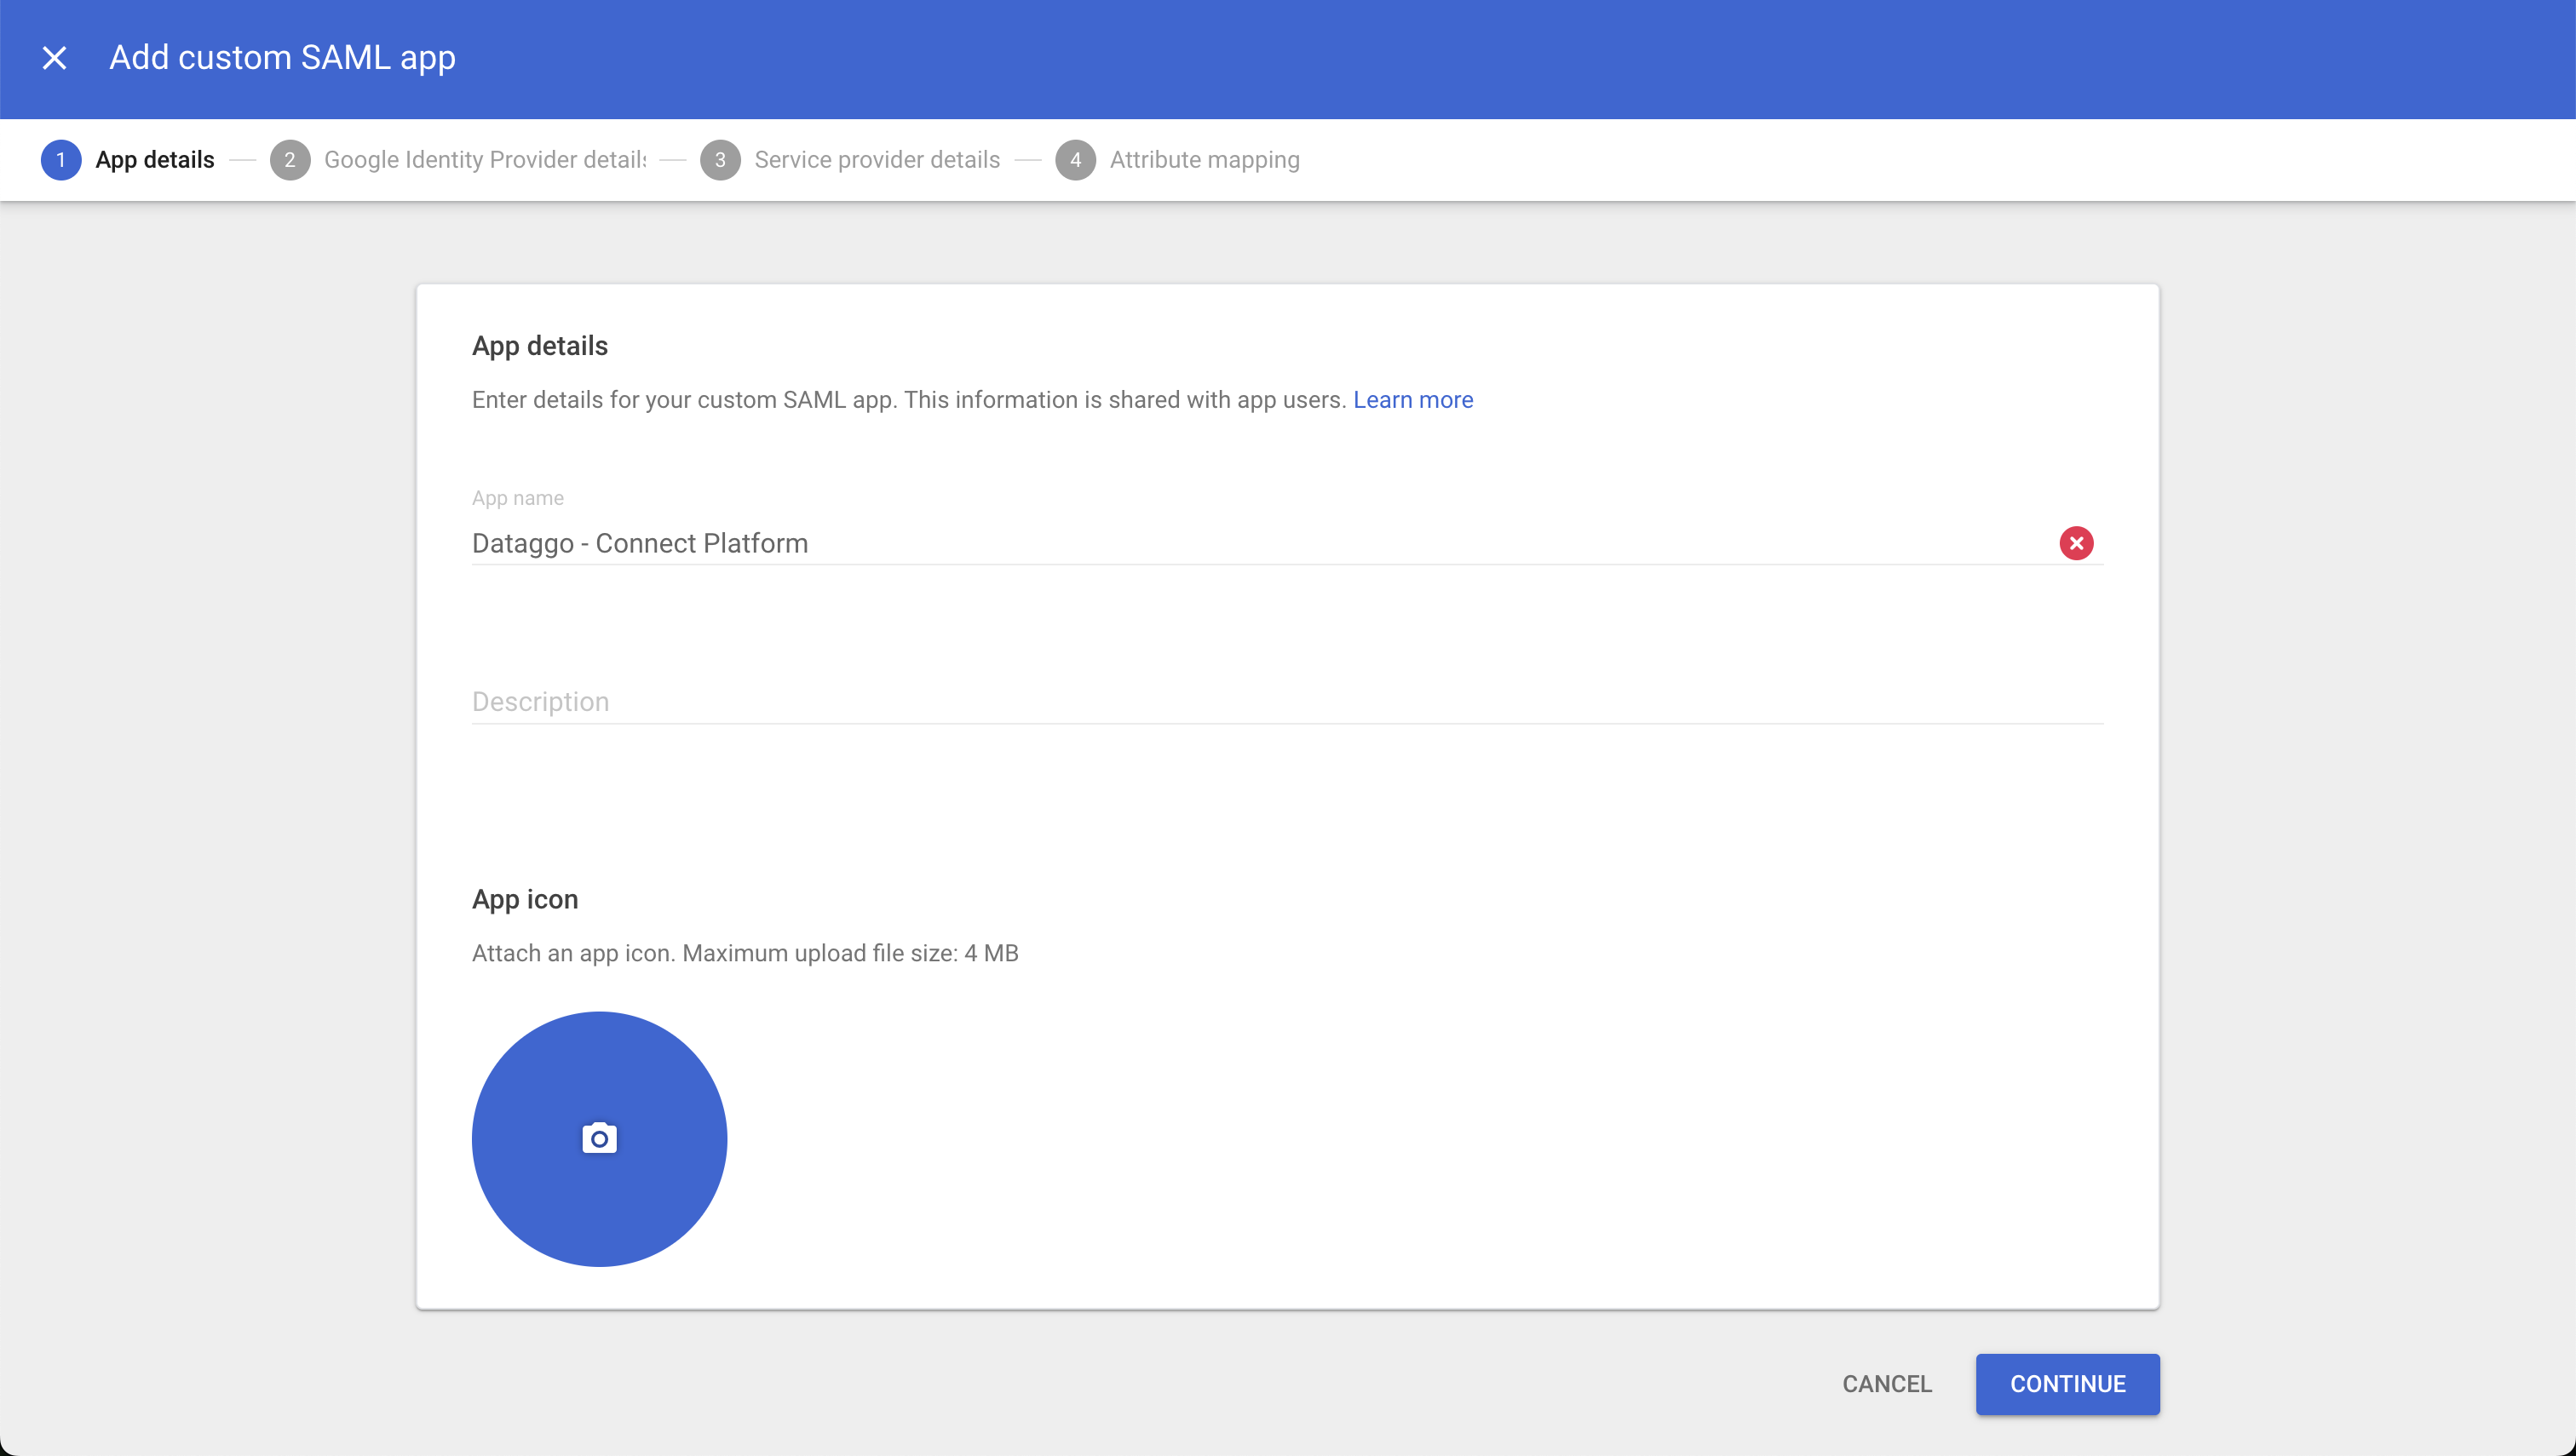Viewport: 2576px width, 1456px height.
Task: Return to the App details step
Action: (154, 159)
